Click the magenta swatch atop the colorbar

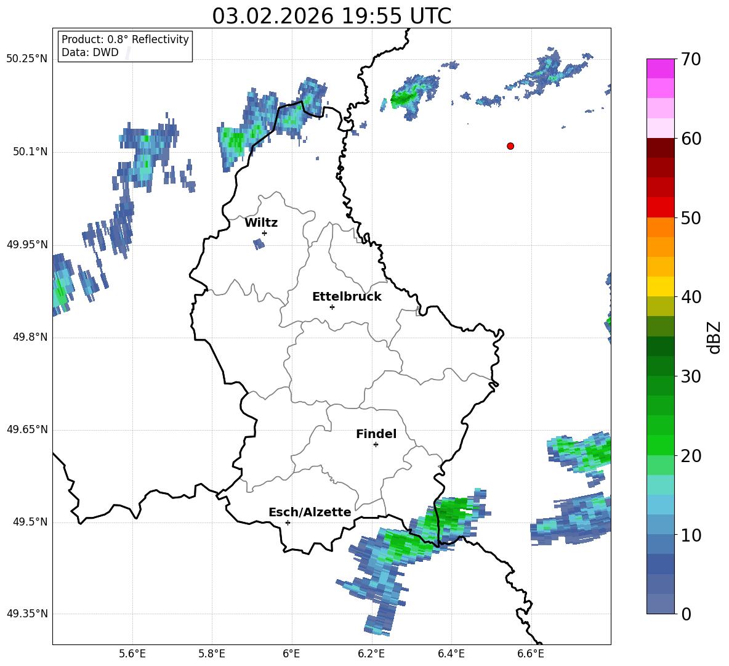(x=660, y=68)
